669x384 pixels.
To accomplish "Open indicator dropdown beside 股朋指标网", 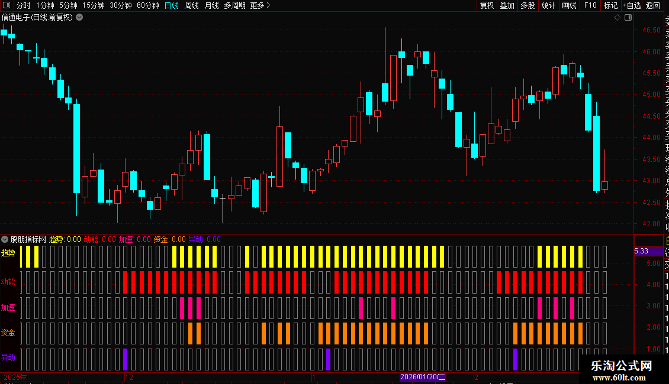I will (x=5, y=239).
